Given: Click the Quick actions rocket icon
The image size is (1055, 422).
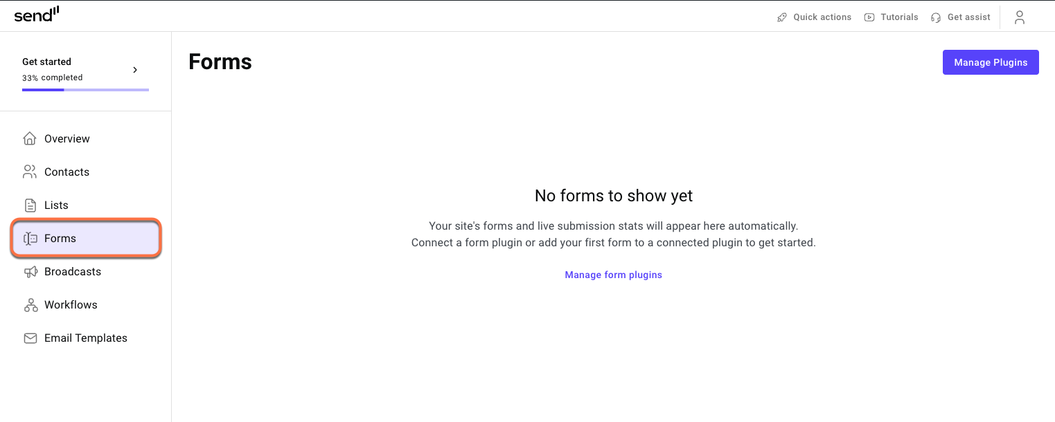Looking at the screenshot, I should [x=782, y=17].
